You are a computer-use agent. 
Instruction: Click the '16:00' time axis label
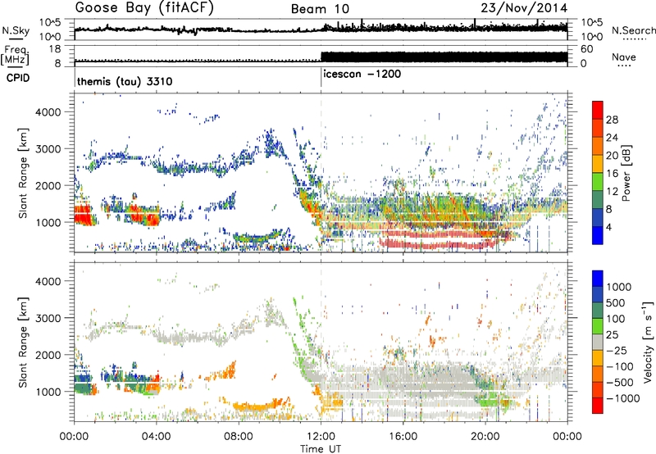click(403, 436)
